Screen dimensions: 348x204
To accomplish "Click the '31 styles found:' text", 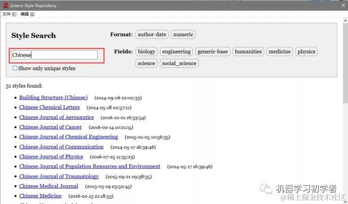I will 24,86.
